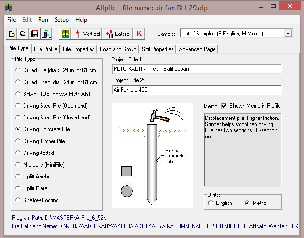Viewport: 304px width, 238px height.
Task: Select Drilled Shaft radio option
Action: tap(57, 82)
